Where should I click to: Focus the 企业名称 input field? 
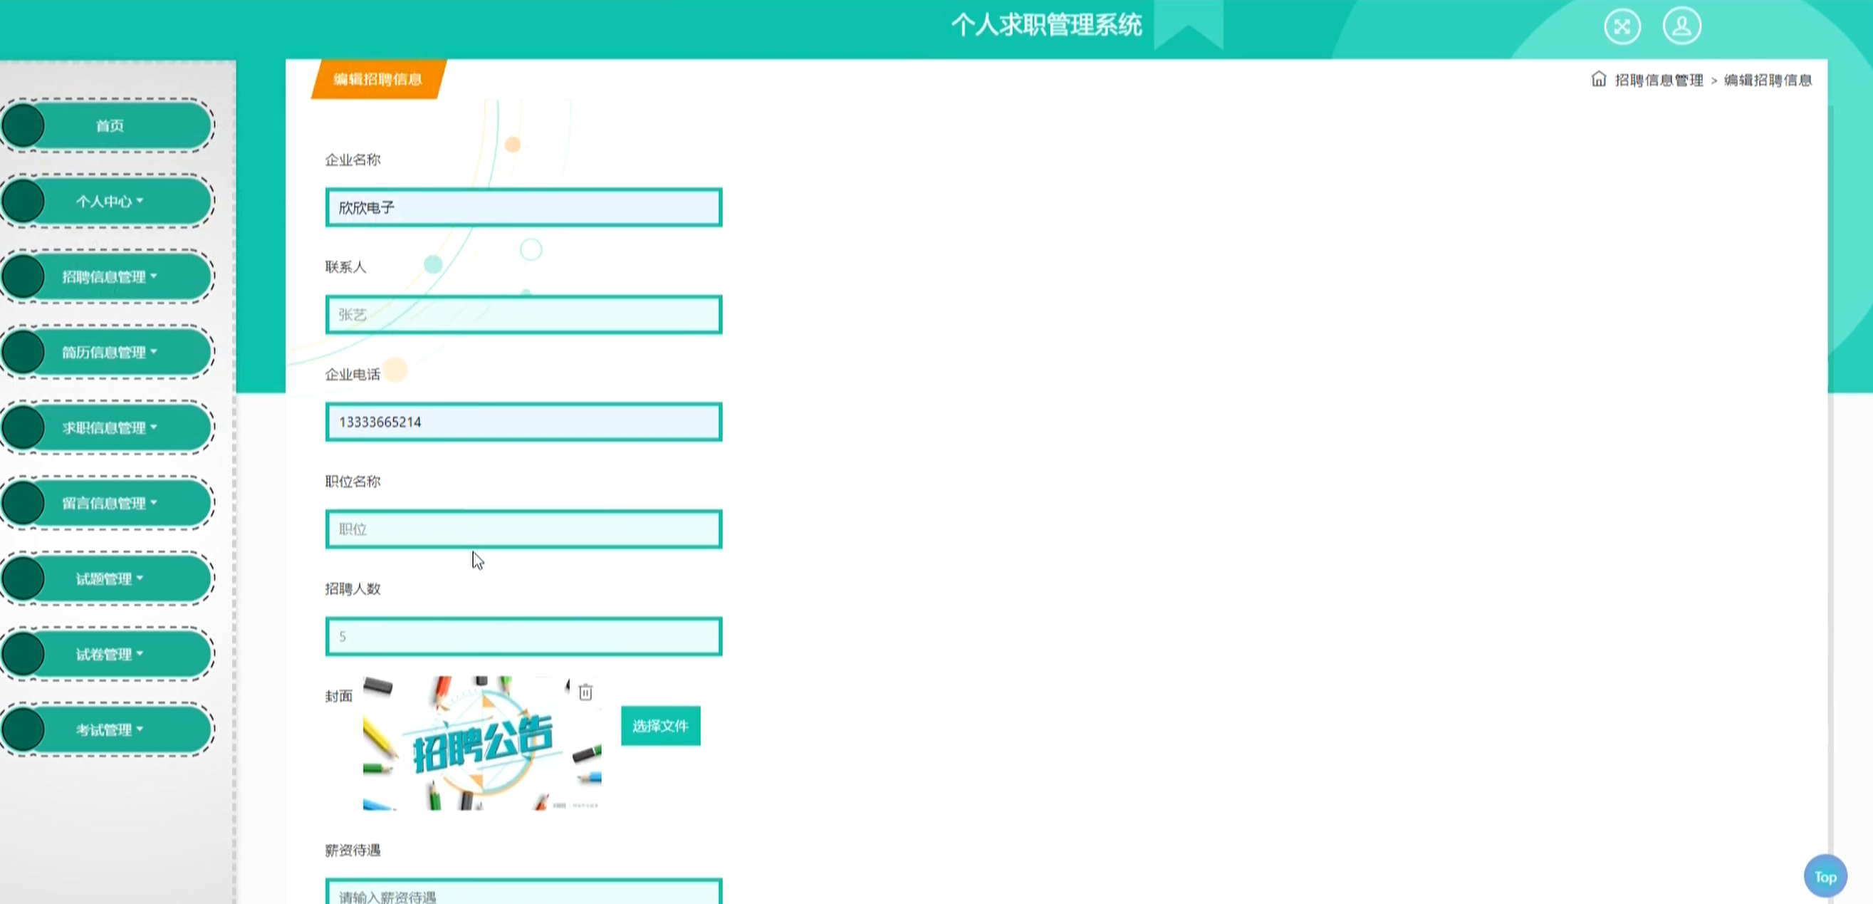[x=523, y=207]
